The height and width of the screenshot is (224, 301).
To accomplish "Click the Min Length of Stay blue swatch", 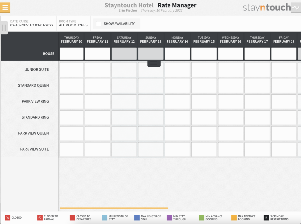I will tap(104, 218).
